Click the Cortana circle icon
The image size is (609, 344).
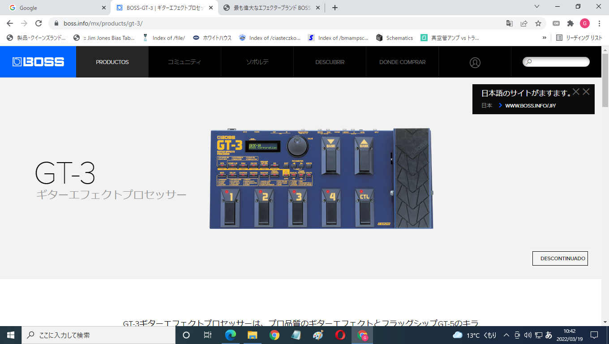pos(186,335)
